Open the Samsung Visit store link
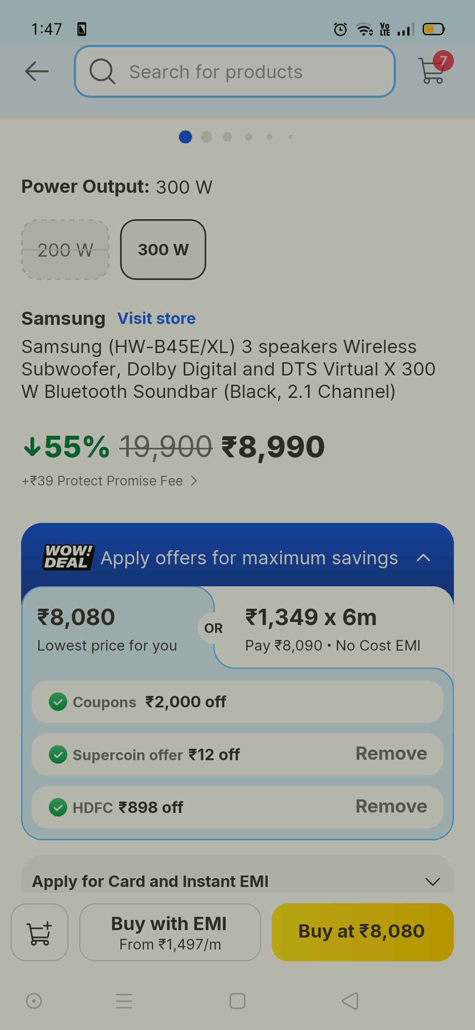 click(x=156, y=318)
